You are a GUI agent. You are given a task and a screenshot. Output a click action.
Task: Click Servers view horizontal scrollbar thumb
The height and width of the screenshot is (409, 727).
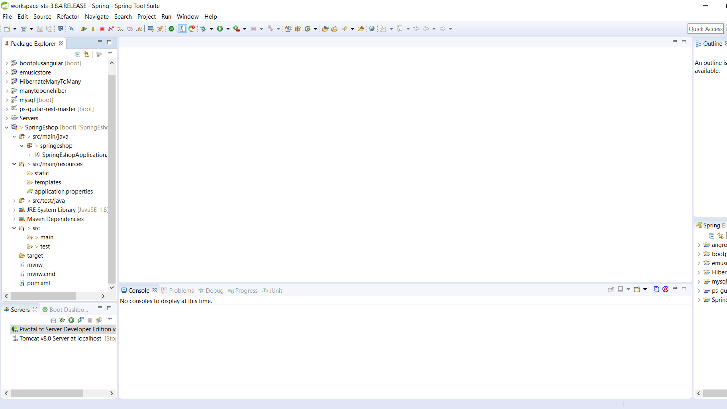pyautogui.click(x=47, y=393)
